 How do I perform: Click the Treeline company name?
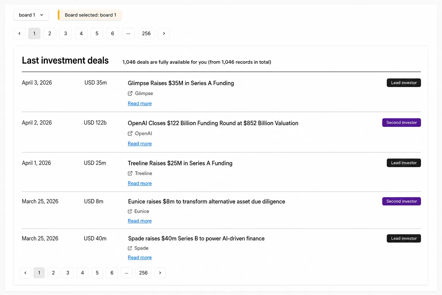143,173
